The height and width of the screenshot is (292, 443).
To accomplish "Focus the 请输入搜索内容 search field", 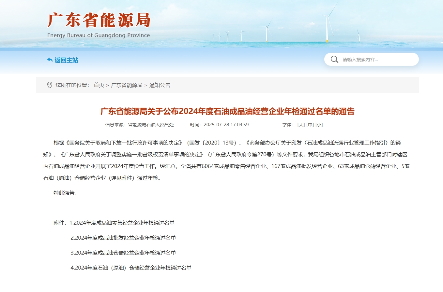I will (x=372, y=59).
